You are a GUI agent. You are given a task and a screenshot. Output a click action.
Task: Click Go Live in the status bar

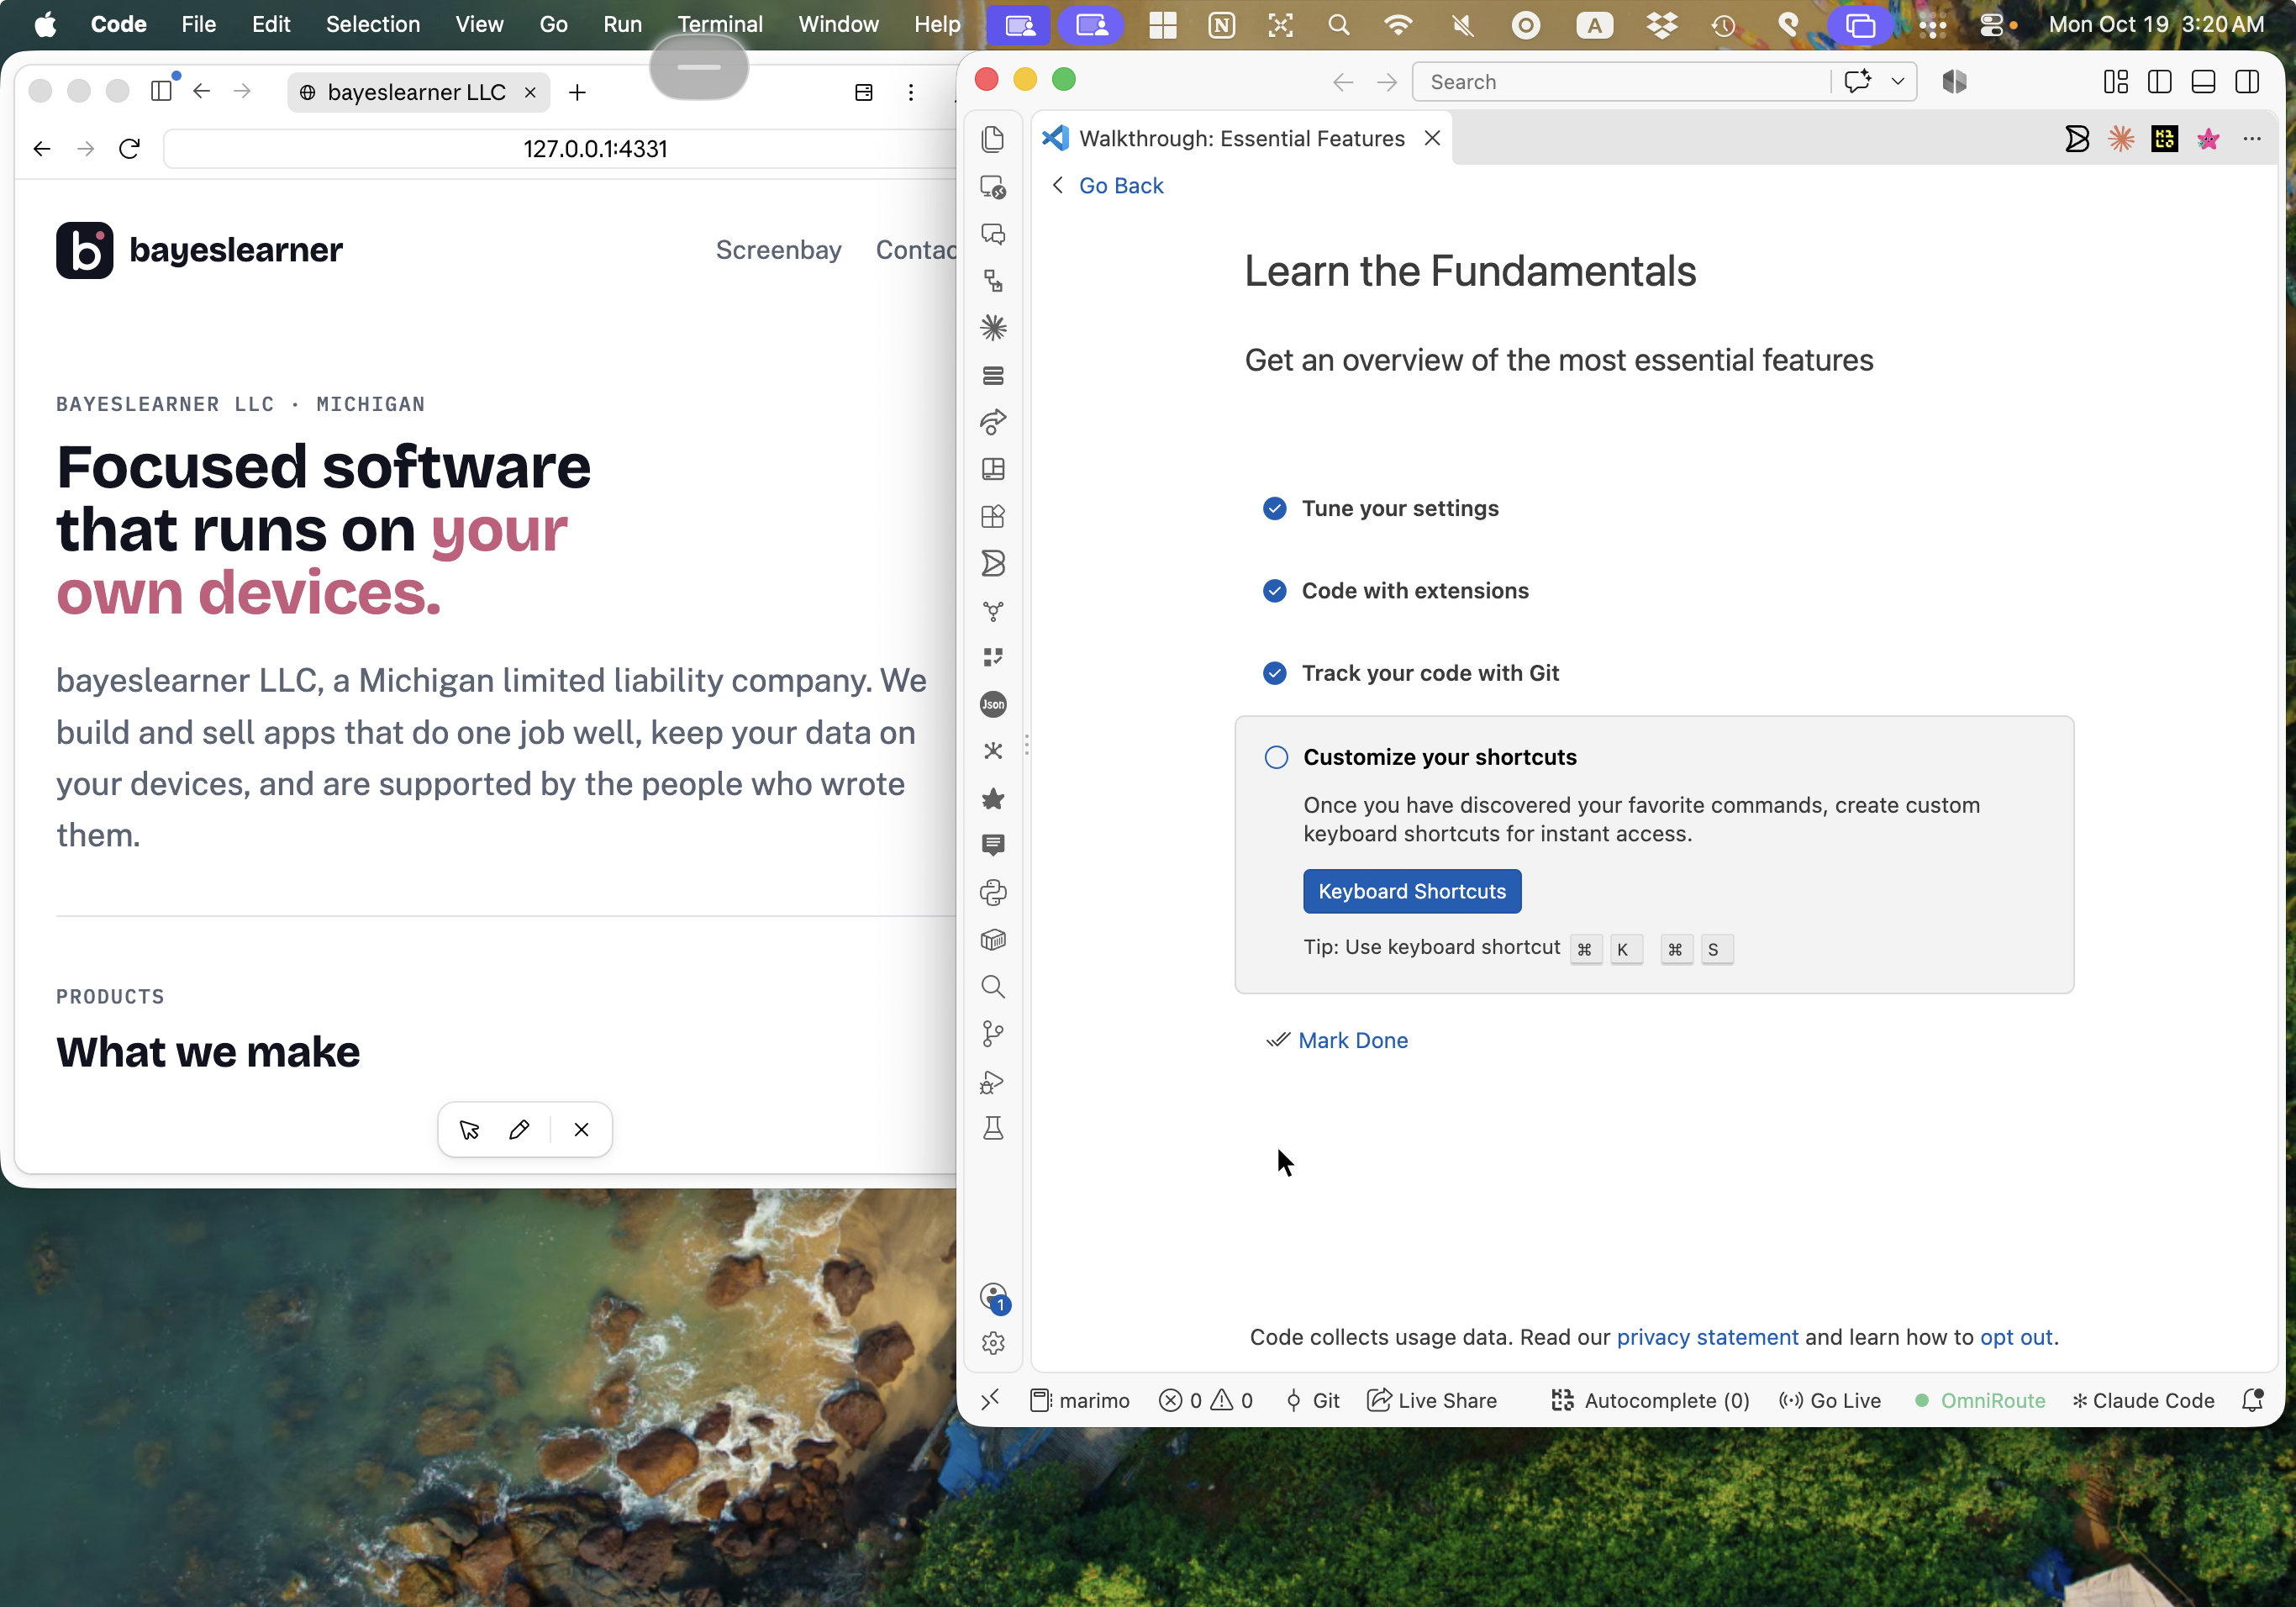(x=1830, y=1400)
